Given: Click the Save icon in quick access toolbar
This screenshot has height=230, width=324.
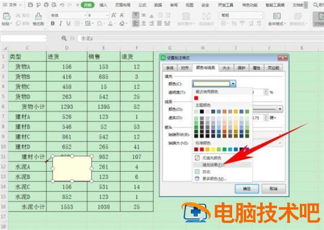Looking at the screenshot, I should tap(31, 5).
